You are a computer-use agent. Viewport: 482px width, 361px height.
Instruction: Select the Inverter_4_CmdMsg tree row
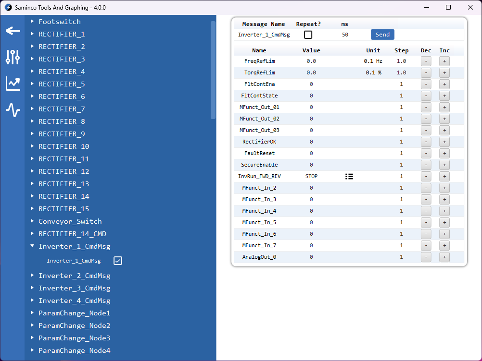(x=75, y=301)
